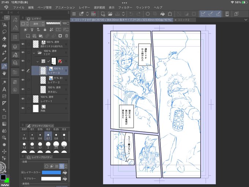Open the アニメーション menu
This screenshot has width=249, height=187.
coord(65,7)
